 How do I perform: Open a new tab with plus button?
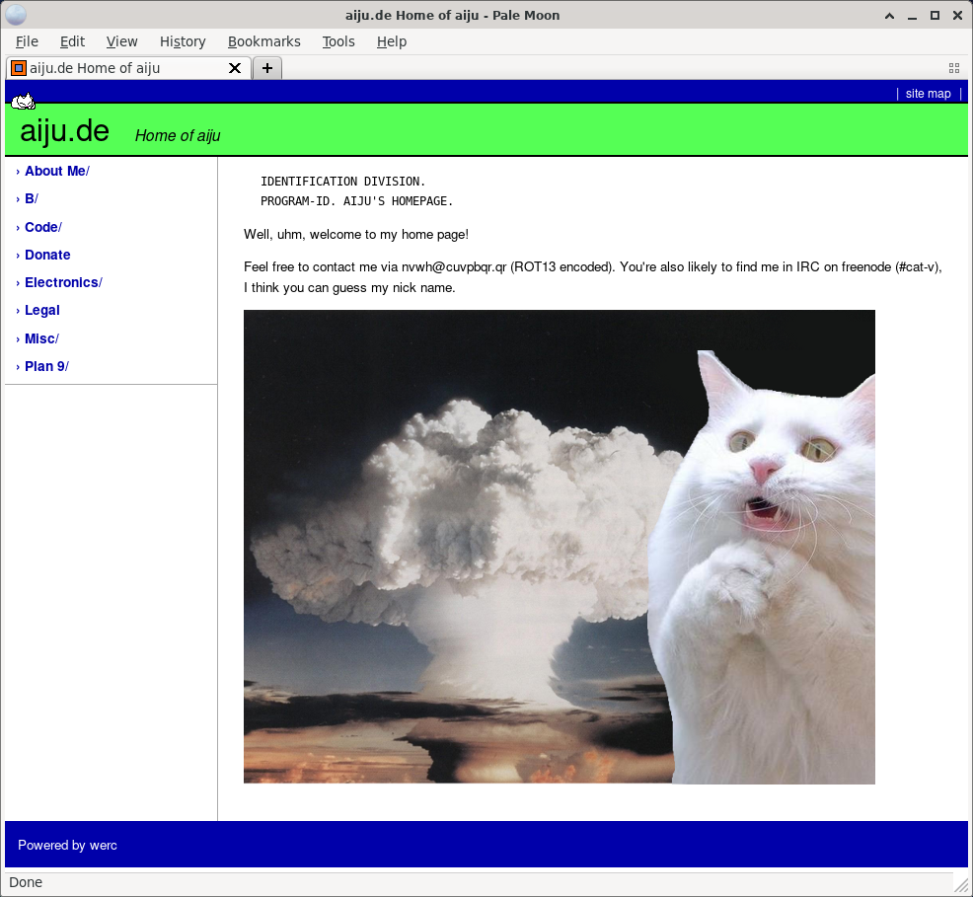click(267, 68)
